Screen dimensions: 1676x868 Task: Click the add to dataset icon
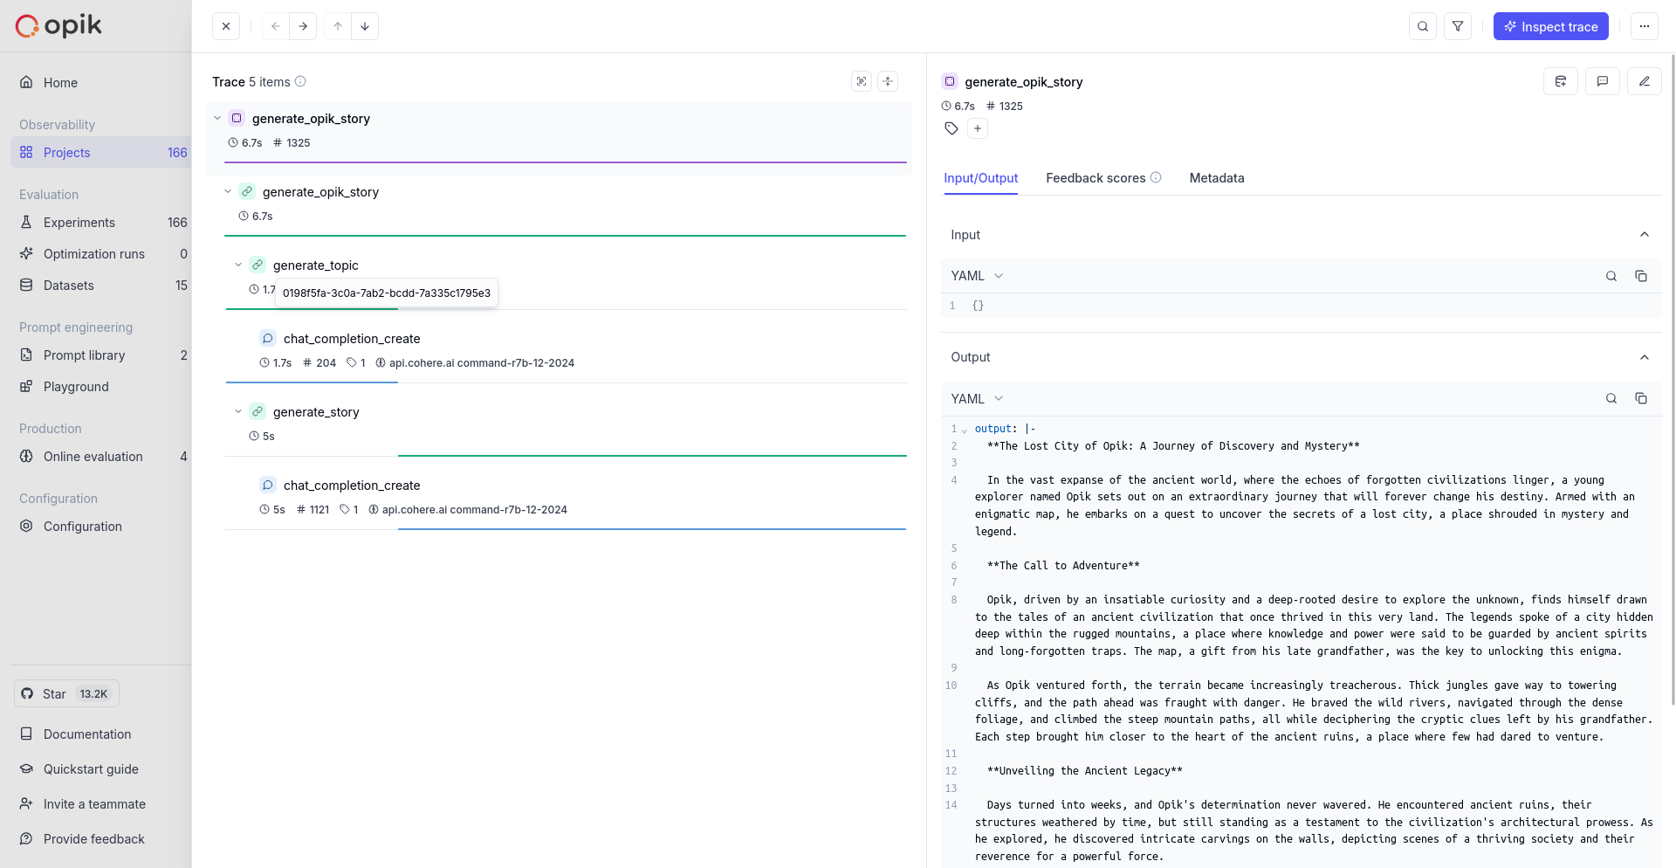(1560, 81)
